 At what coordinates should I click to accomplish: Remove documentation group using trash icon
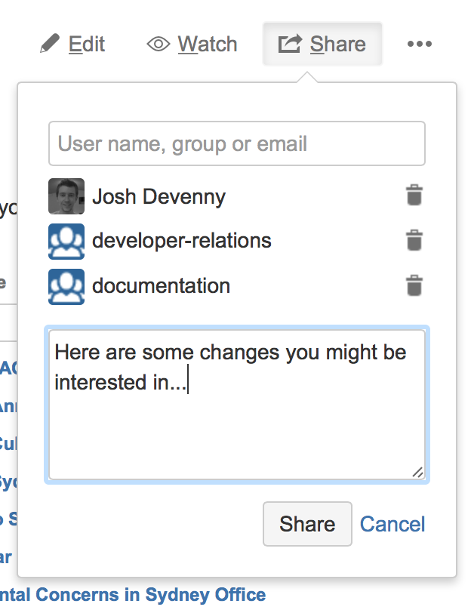tap(414, 285)
